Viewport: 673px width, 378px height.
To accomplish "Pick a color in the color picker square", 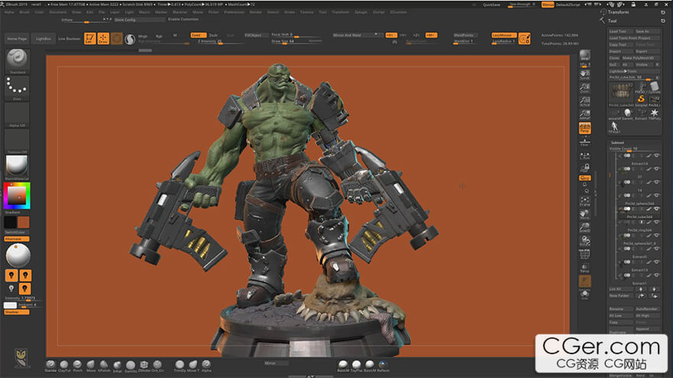I will [x=17, y=196].
